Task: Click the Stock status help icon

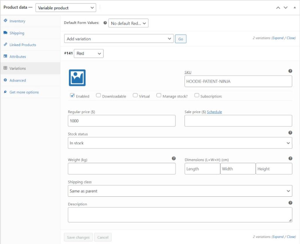Action: (290, 133)
